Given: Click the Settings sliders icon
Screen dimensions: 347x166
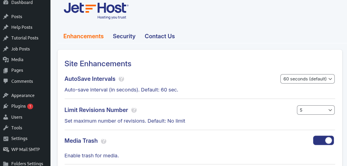Looking at the screenshot, I should 6,138.
